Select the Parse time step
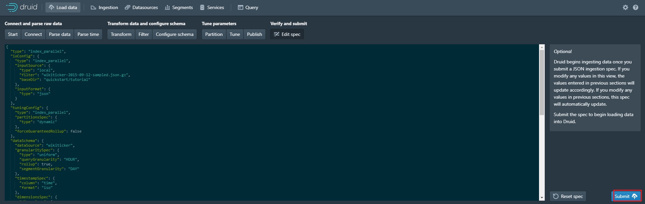The height and width of the screenshot is (204, 645). tap(88, 34)
